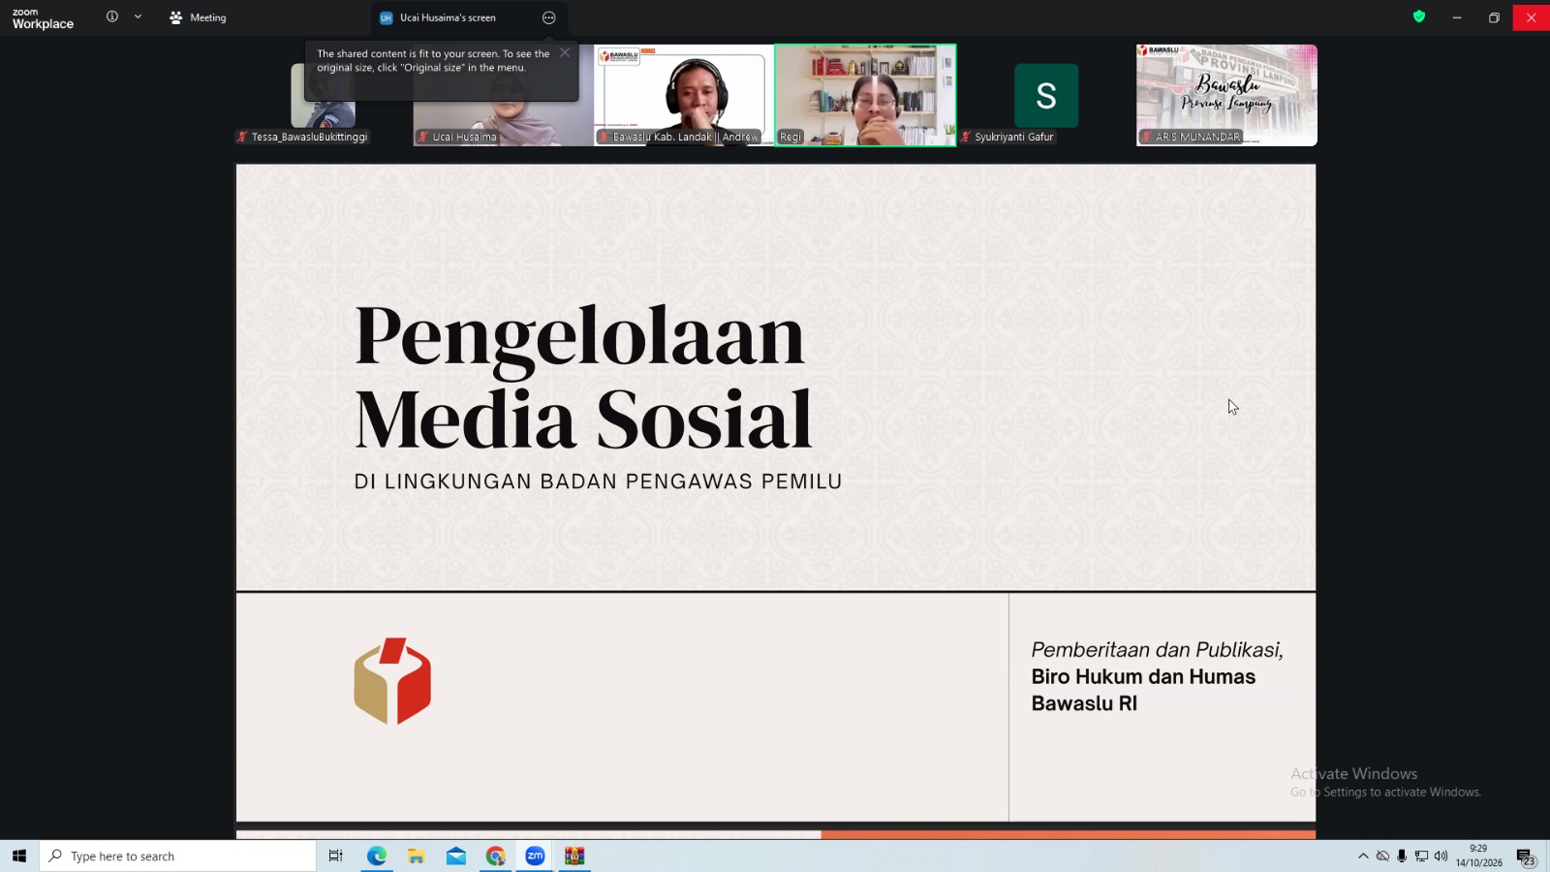This screenshot has height=872, width=1550.
Task: Open Google Chrome from taskbar
Action: pyautogui.click(x=496, y=856)
